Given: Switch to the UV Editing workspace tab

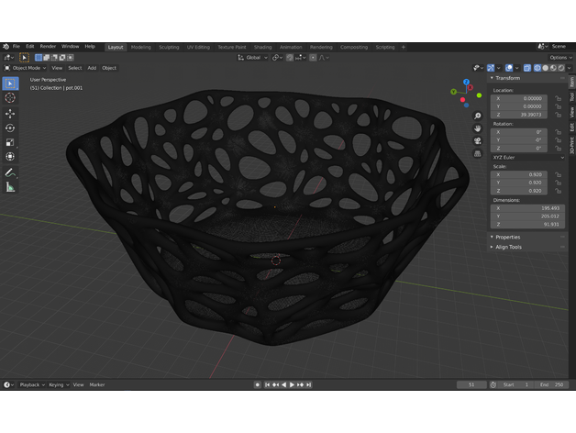Looking at the screenshot, I should click(x=198, y=47).
